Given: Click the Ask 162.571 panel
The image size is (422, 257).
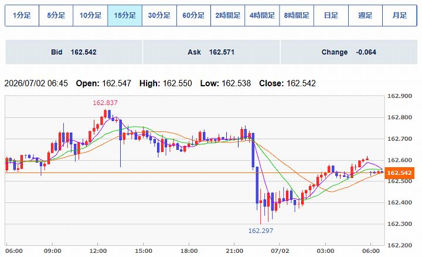Looking at the screenshot, I should click(x=211, y=52).
